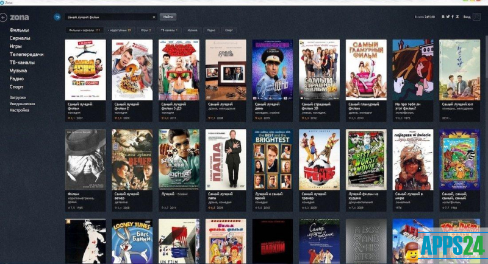Viewport: 488px width, 264px height.
Task: Select the Игры 2 results tab
Action: point(146,30)
